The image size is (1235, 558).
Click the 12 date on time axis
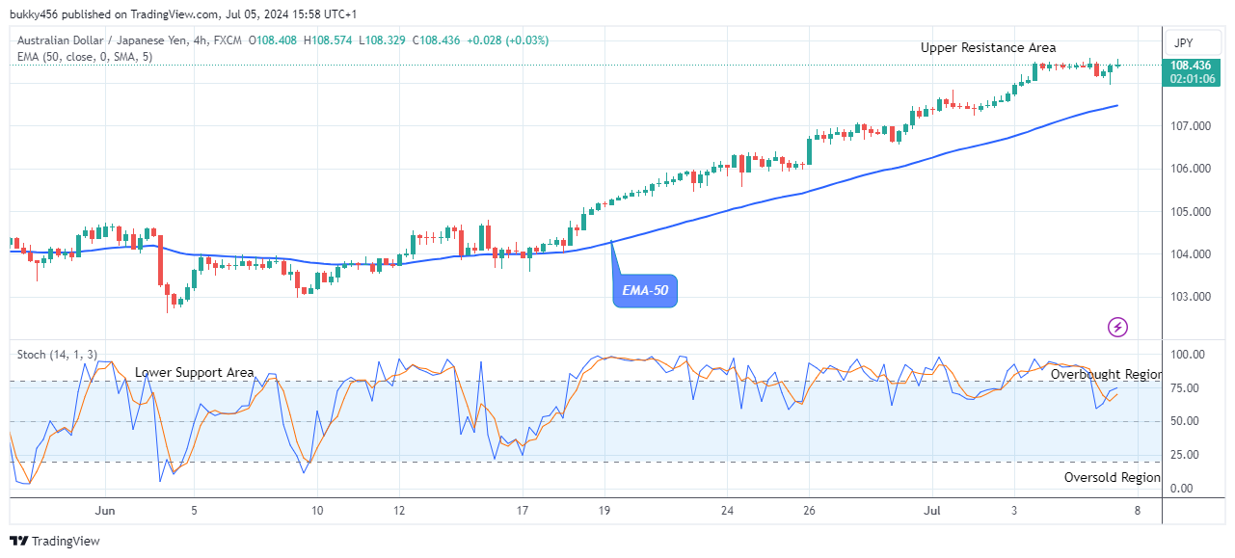tap(398, 511)
